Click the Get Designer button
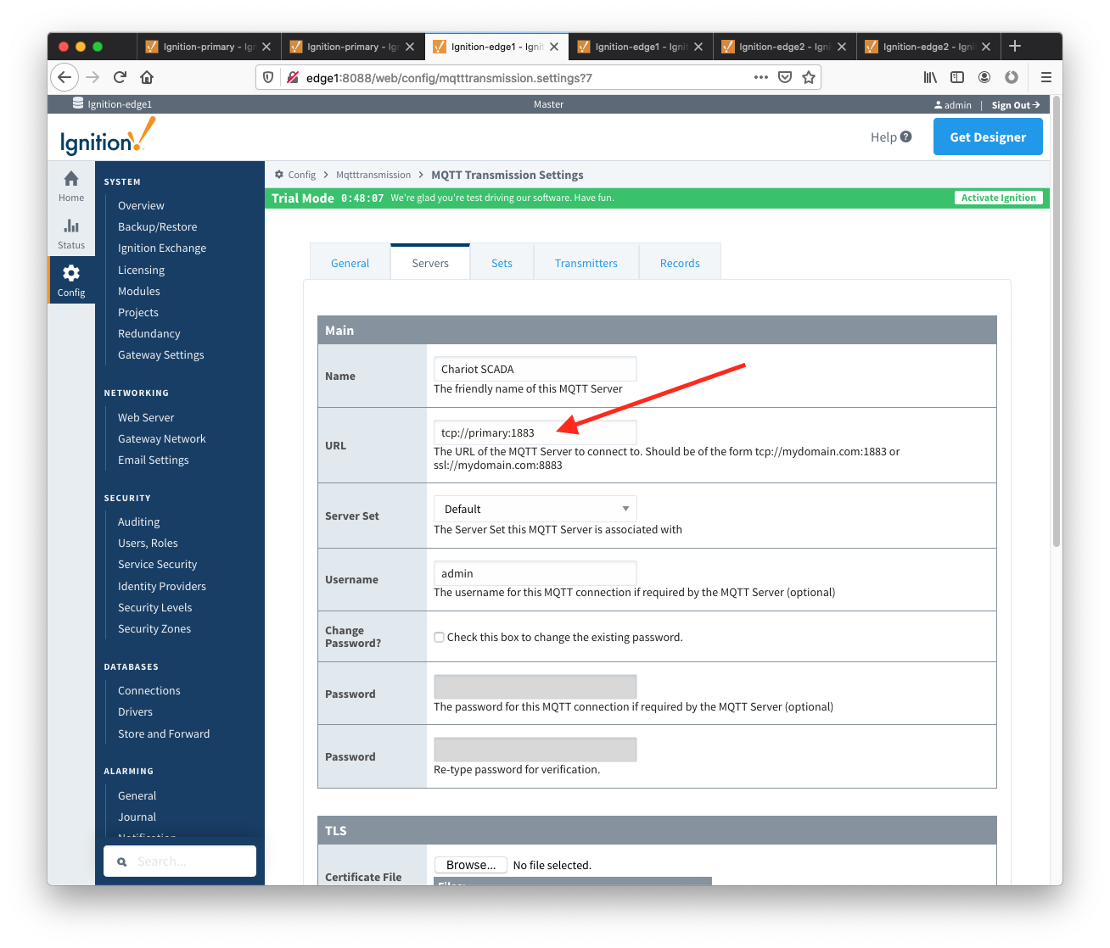The image size is (1110, 948). 988,137
